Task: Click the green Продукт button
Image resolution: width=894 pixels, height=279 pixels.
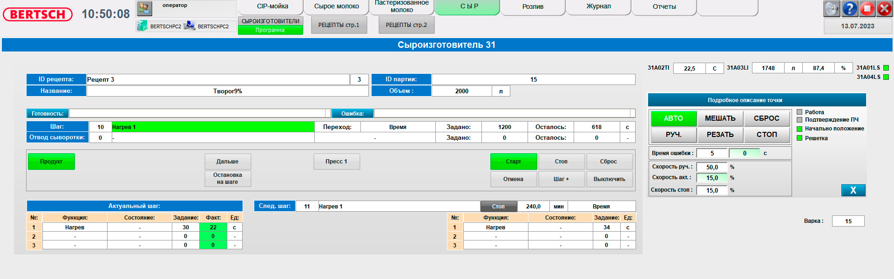Action: pos(51,162)
